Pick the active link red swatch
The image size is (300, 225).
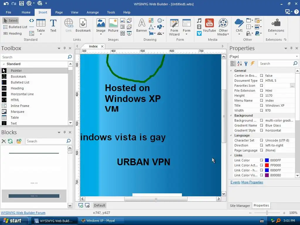coord(267,165)
